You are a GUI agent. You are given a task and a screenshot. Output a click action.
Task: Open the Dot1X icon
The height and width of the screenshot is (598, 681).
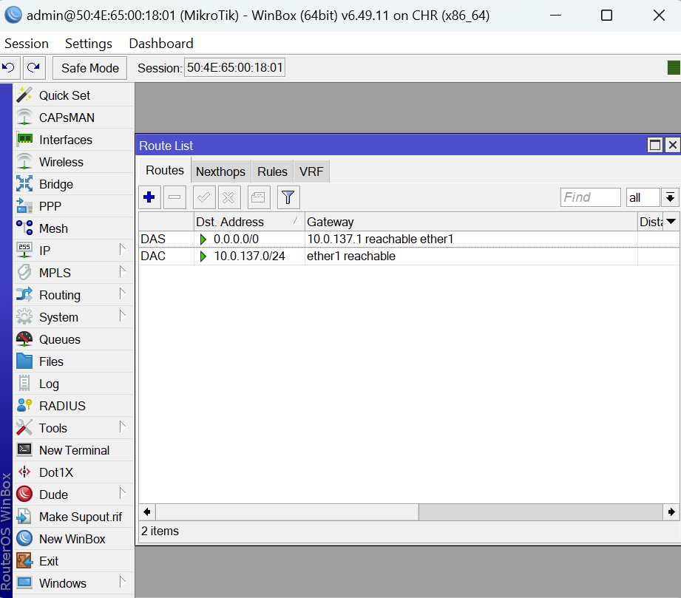tap(24, 472)
